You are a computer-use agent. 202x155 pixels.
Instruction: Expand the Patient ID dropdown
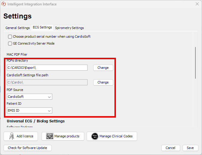tap(30, 110)
